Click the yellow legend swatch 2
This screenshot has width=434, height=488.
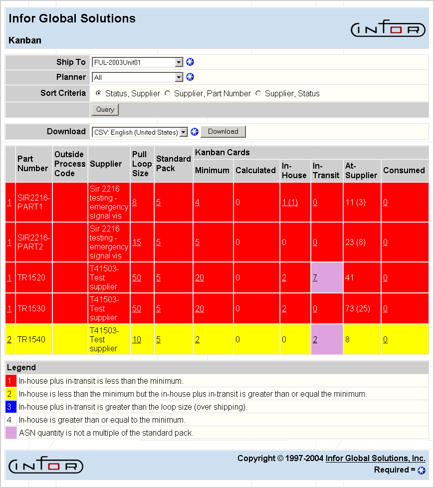coord(11,394)
